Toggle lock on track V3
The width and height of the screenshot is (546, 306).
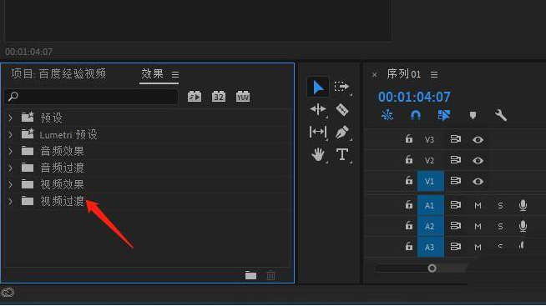(x=409, y=139)
